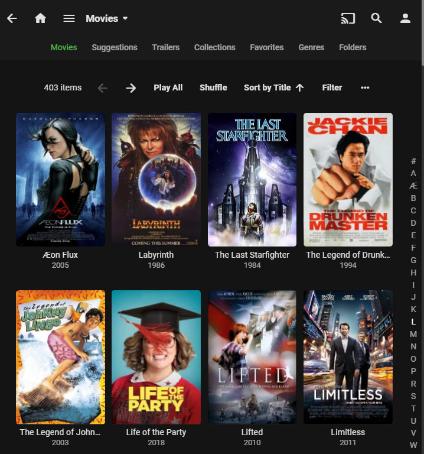424x454 pixels.
Task: Open the hamburger navigation menu
Action: click(x=69, y=18)
